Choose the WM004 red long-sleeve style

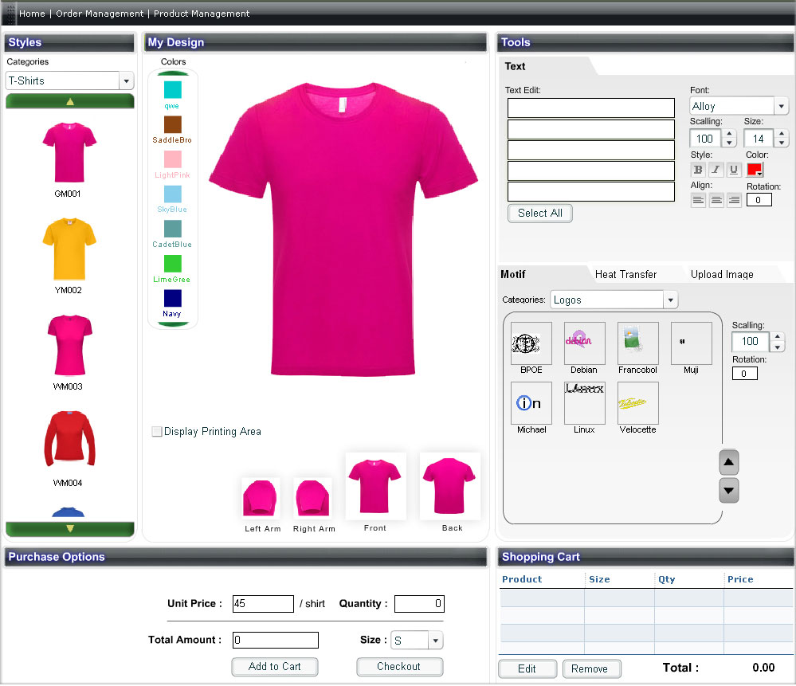[x=69, y=440]
